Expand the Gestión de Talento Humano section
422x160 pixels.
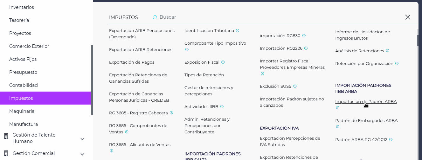point(82,139)
